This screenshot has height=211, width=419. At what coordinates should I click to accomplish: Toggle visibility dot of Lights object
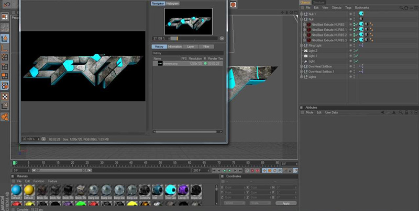pos(350,76)
